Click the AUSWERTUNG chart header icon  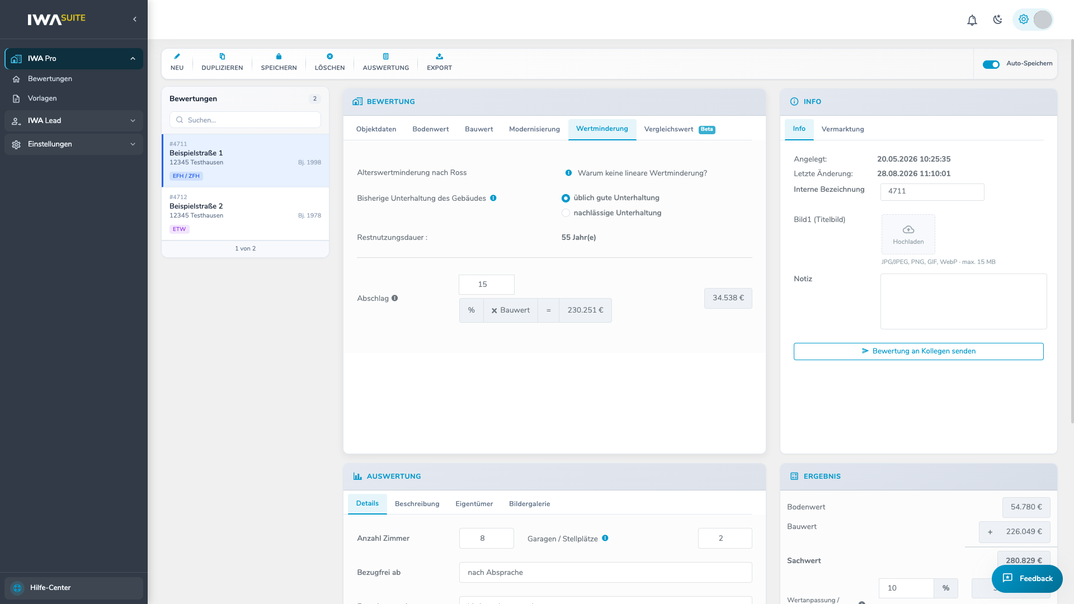(x=357, y=476)
